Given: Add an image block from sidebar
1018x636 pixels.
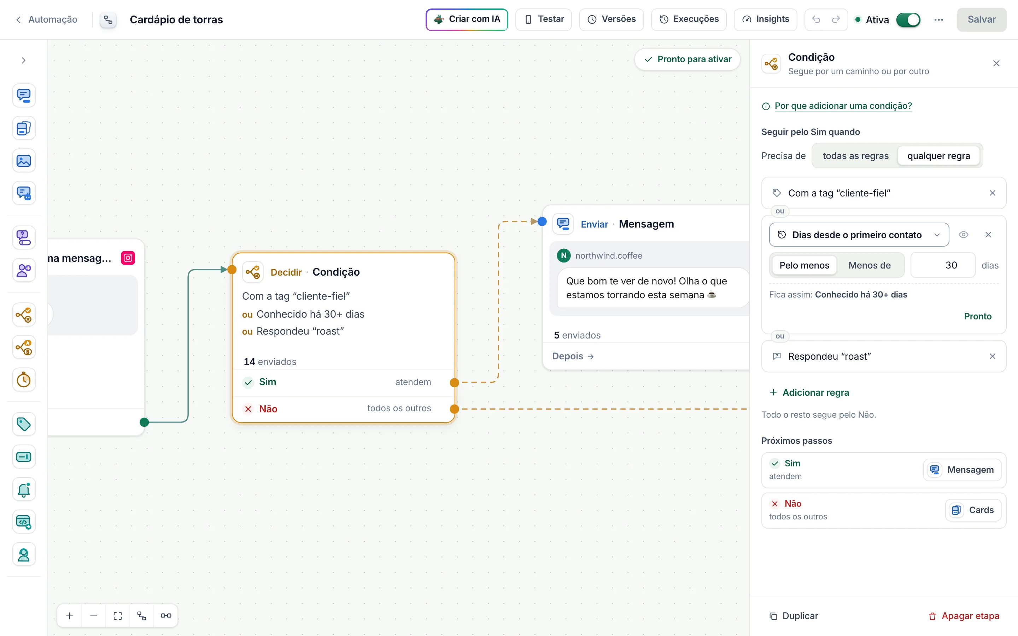Looking at the screenshot, I should [x=24, y=161].
